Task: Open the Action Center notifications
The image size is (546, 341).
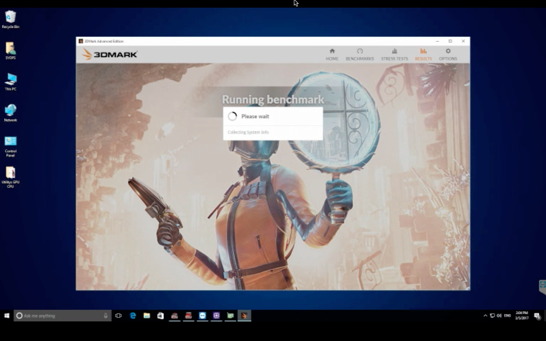Action: tap(537, 316)
